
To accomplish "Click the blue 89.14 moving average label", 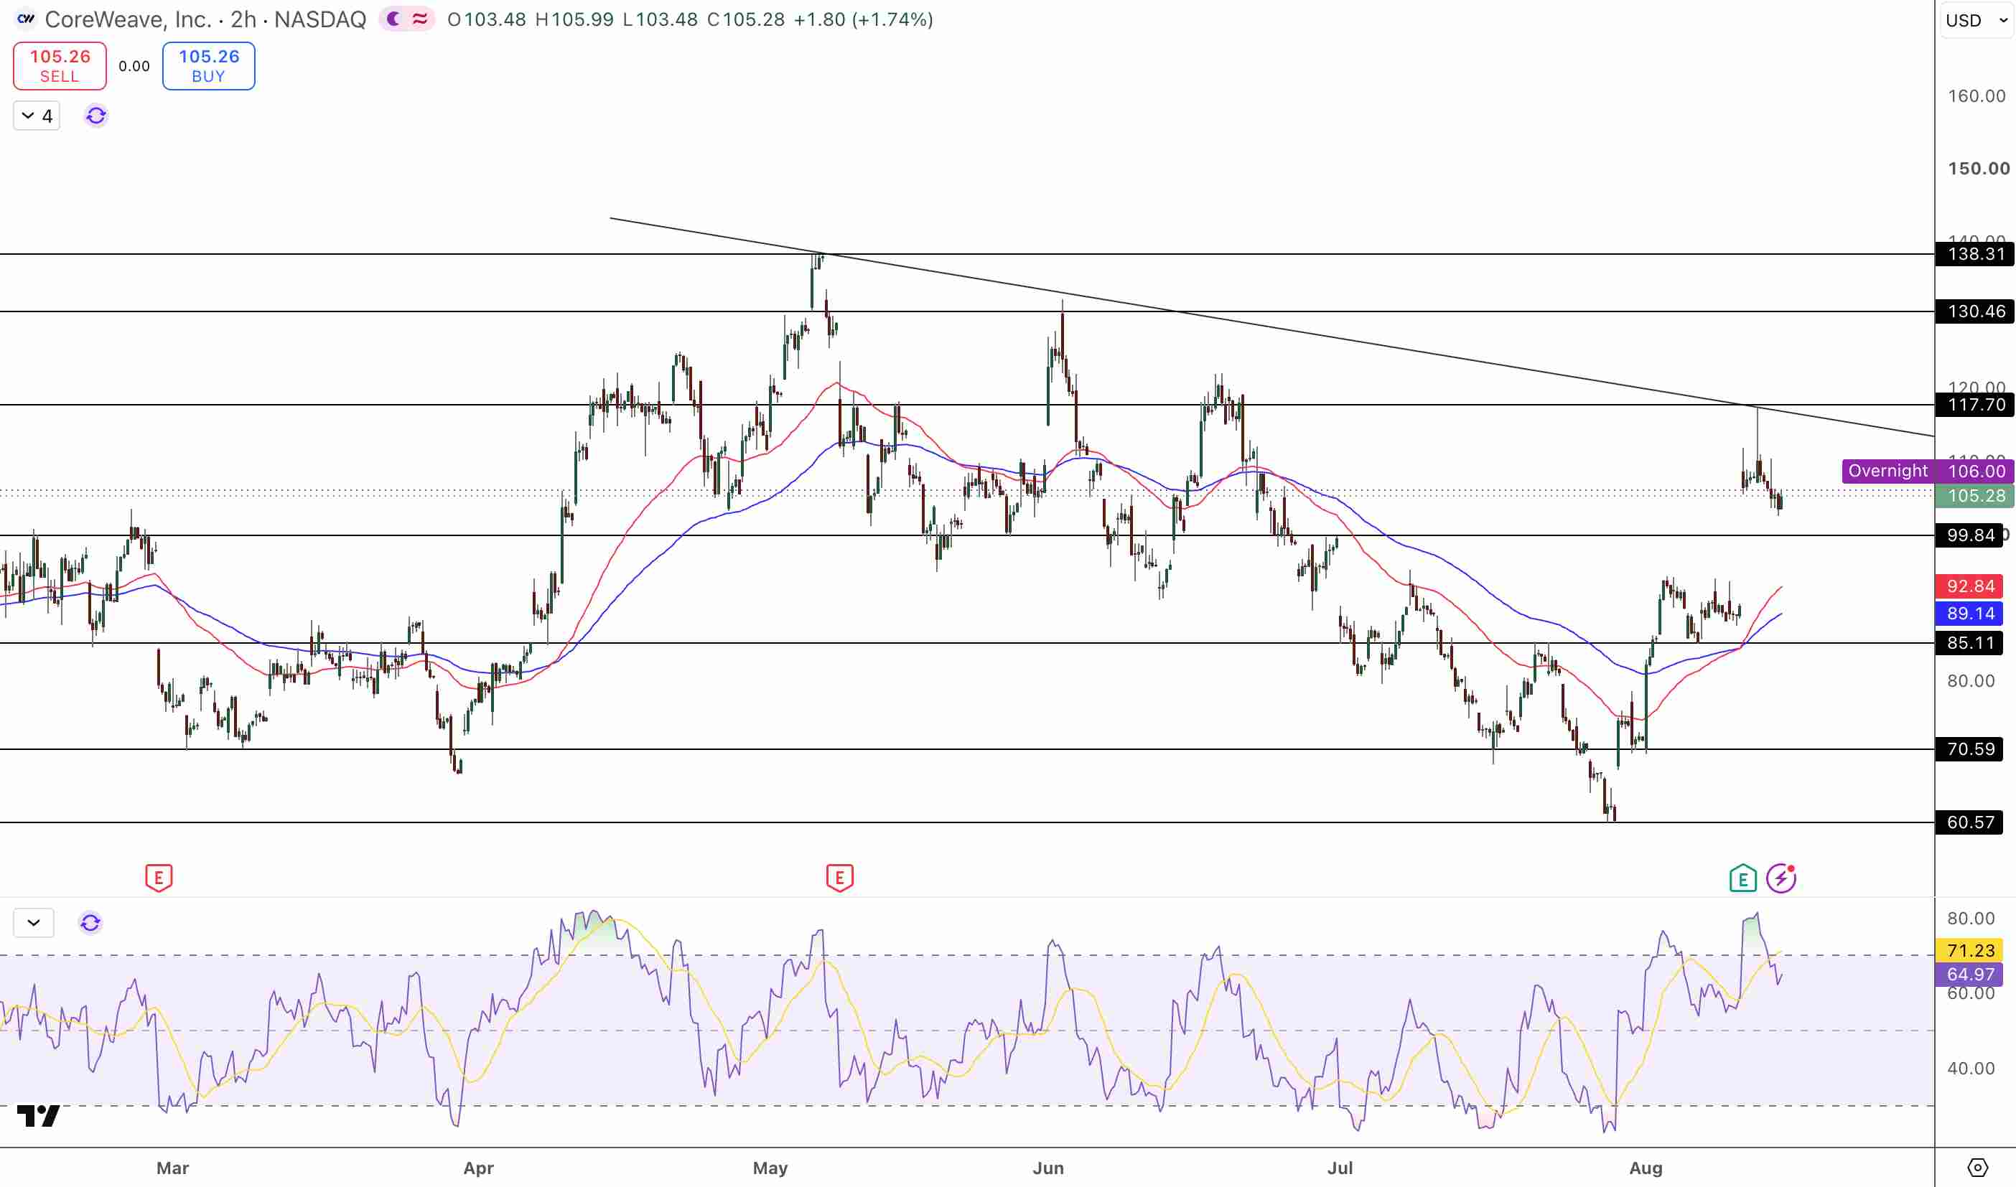I will point(1969,614).
